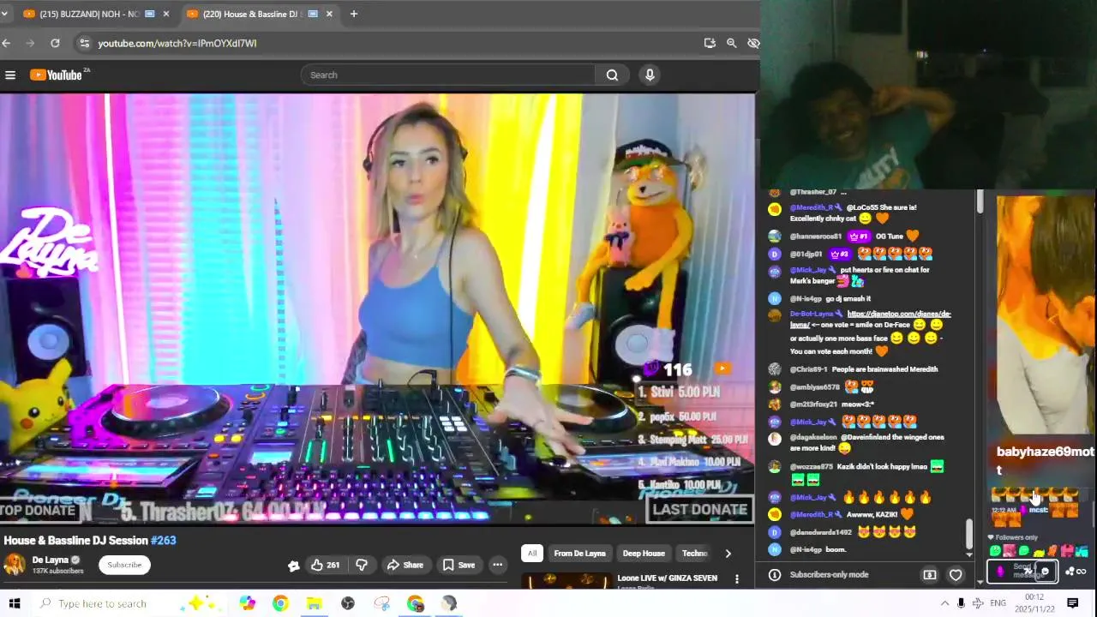Image resolution: width=1097 pixels, height=617 pixels.
Task: Select the Deep House filter chip
Action: (644, 554)
